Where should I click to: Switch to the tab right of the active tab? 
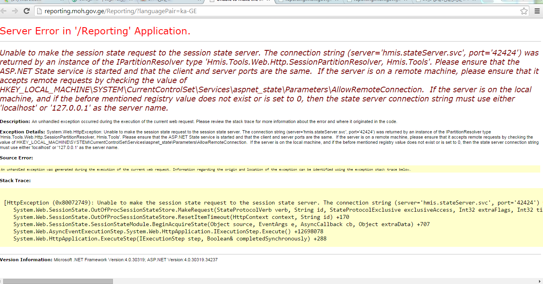pyautogui.click(x=308, y=1)
